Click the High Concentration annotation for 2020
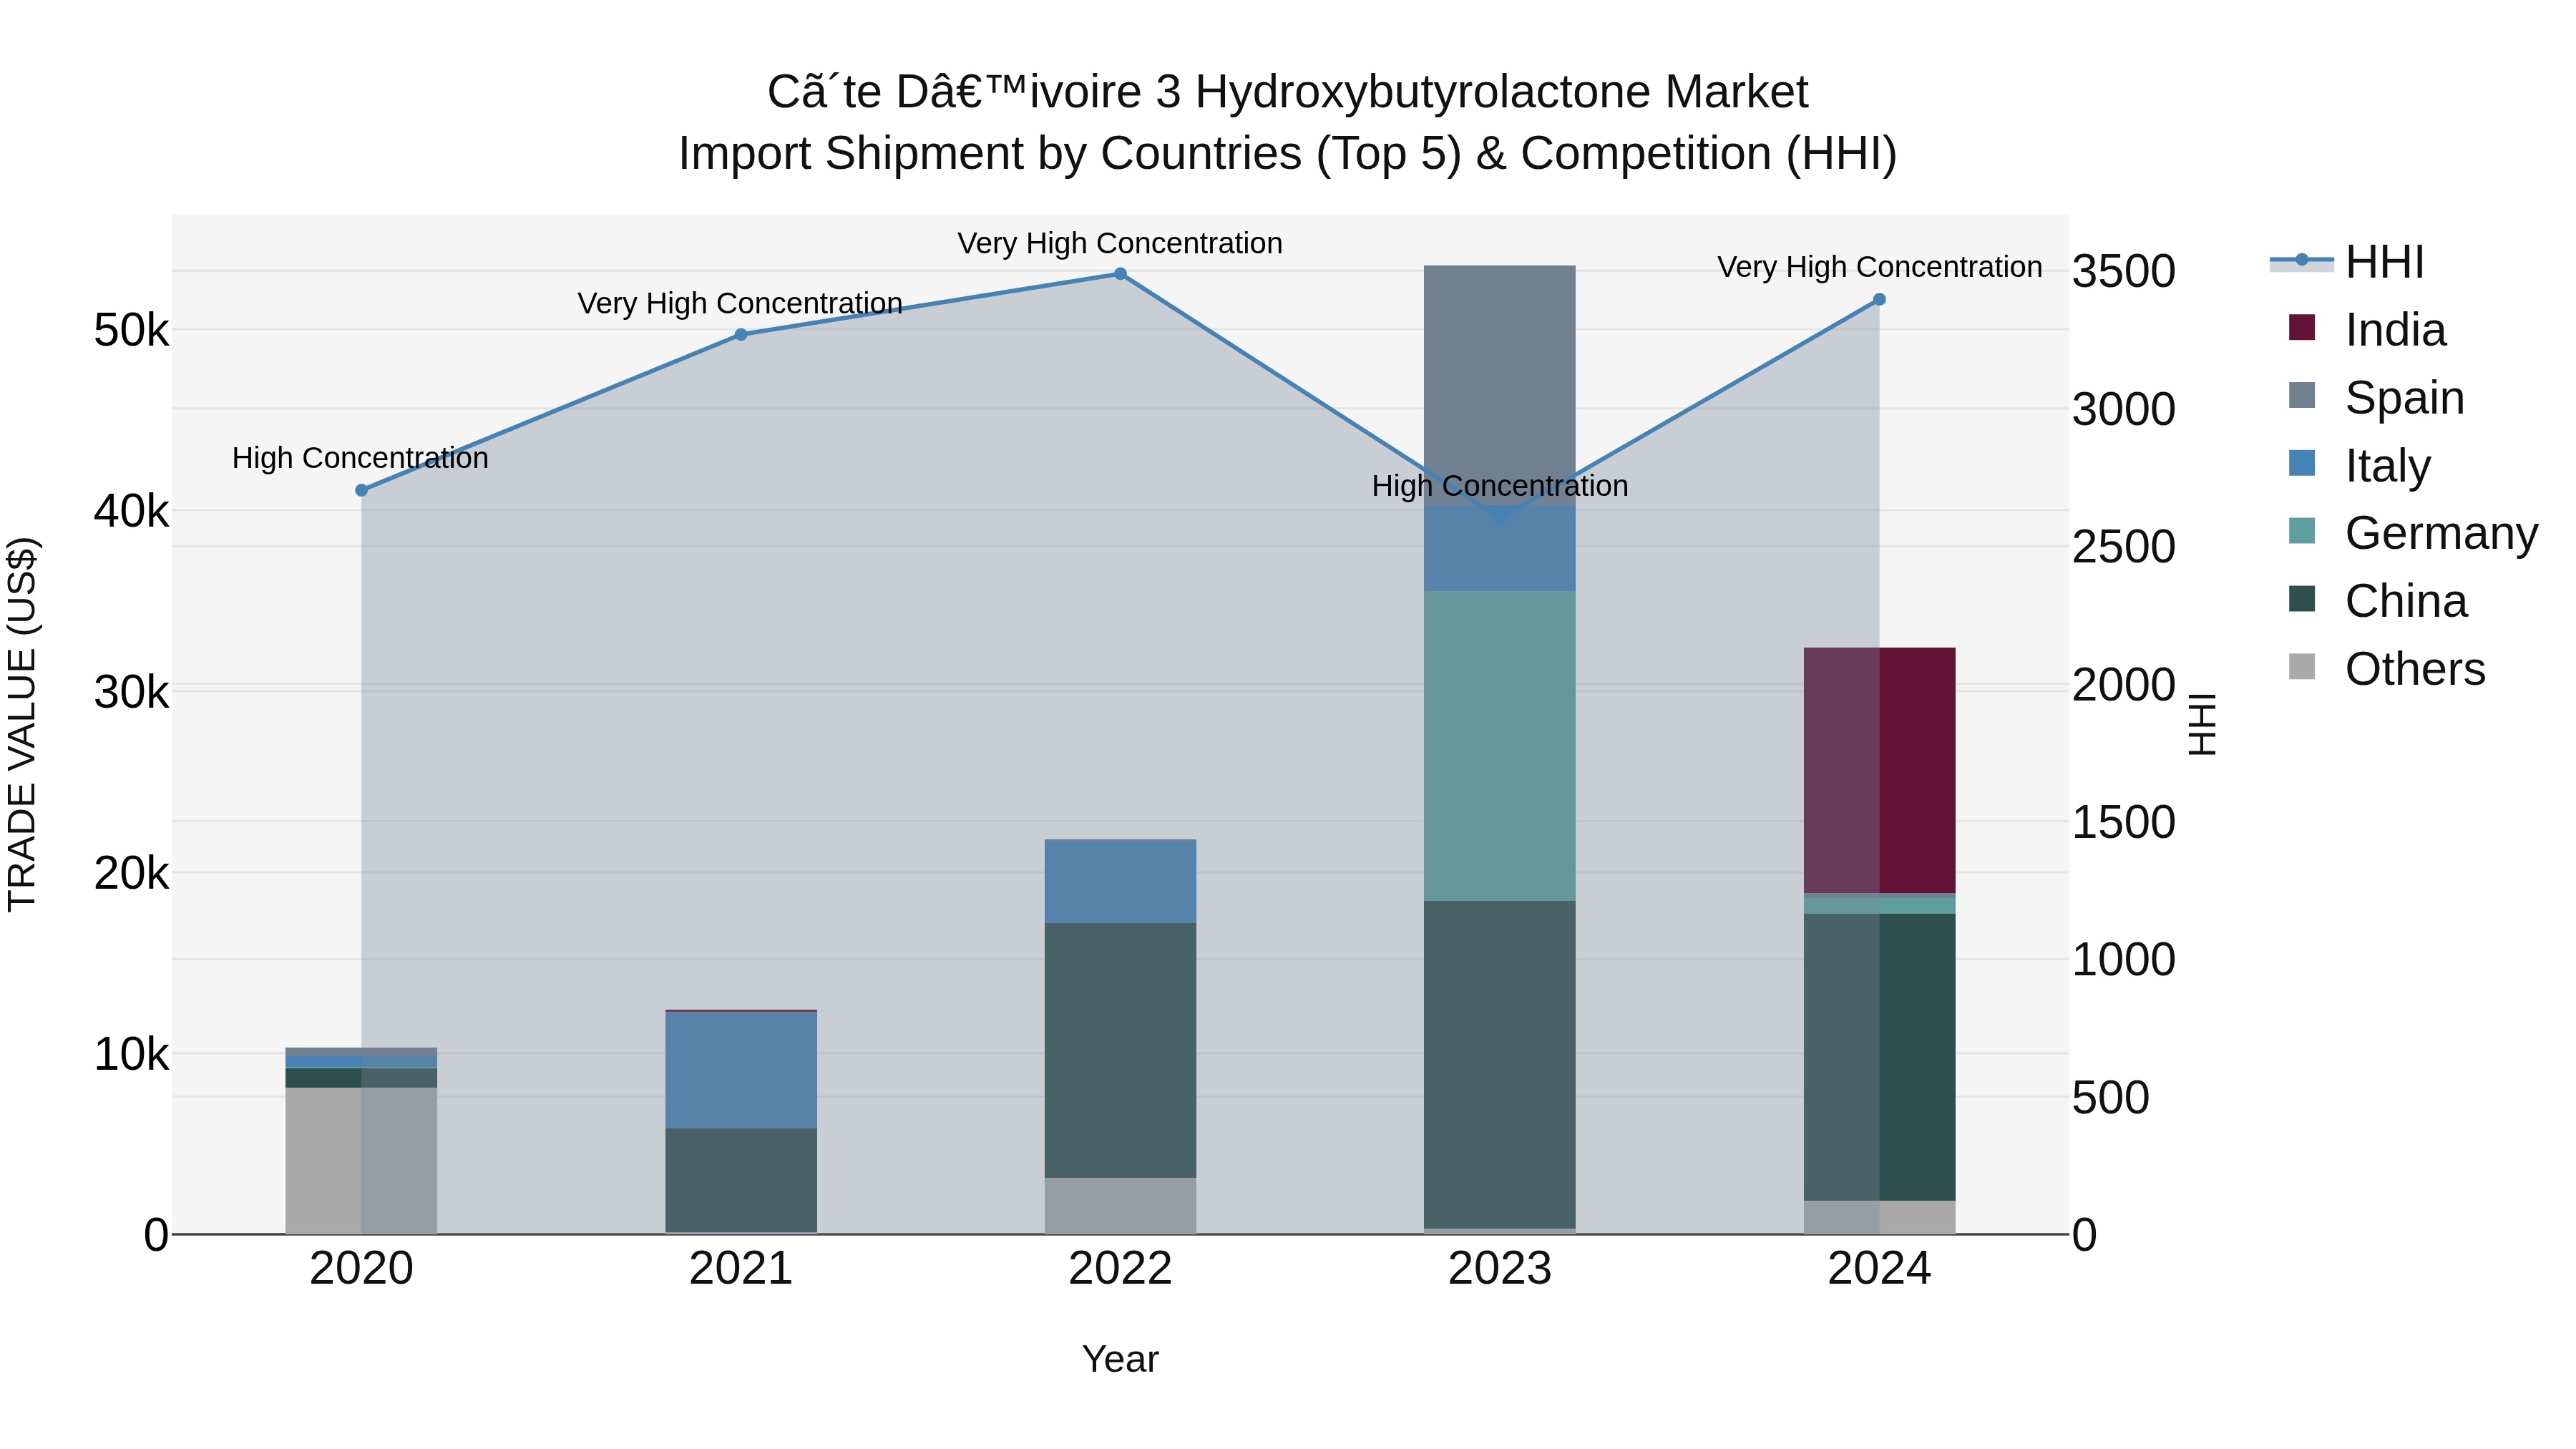2576x1449 pixels. point(360,458)
